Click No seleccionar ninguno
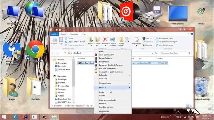214x120 pixels. (x=167, y=42)
